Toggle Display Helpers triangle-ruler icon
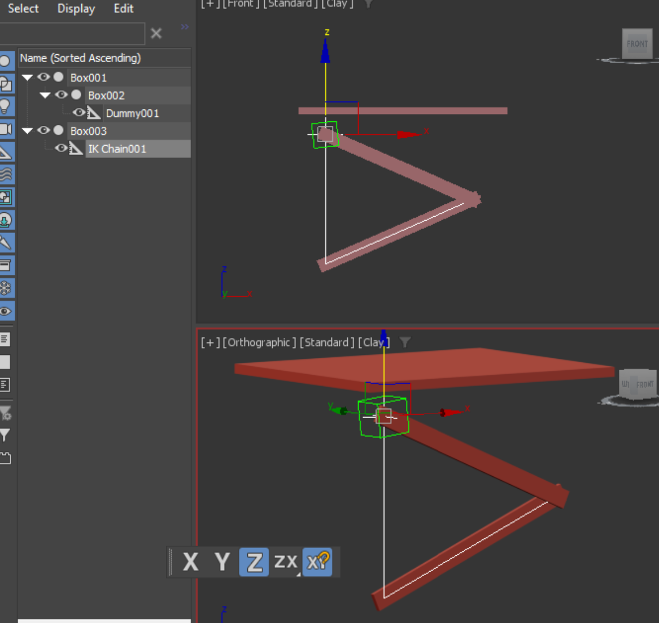The width and height of the screenshot is (659, 623). click(6, 152)
